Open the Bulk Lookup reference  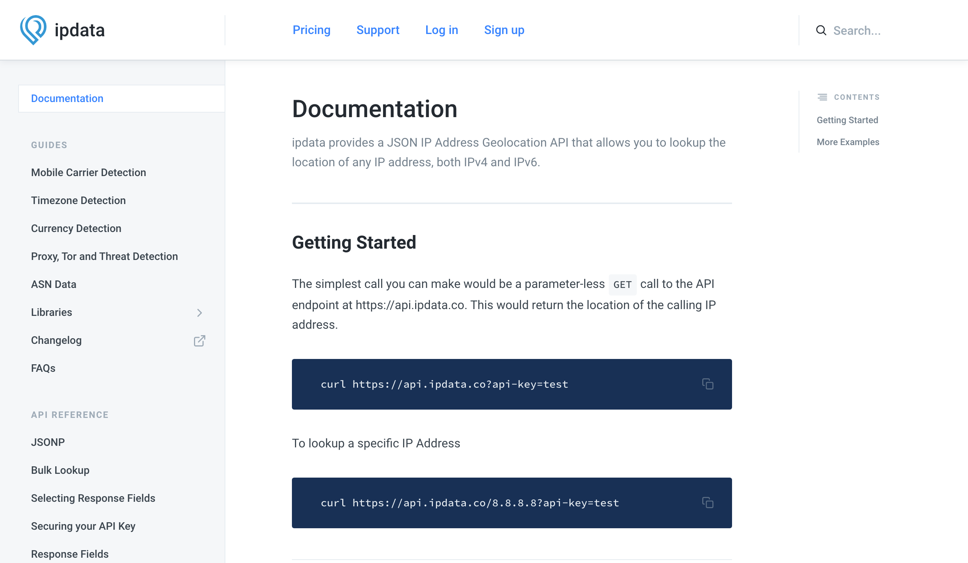[x=60, y=470]
